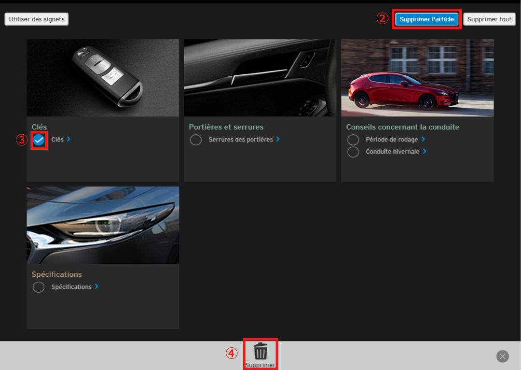The width and height of the screenshot is (521, 370).
Task: Open the Clés article link
Action: [57, 140]
